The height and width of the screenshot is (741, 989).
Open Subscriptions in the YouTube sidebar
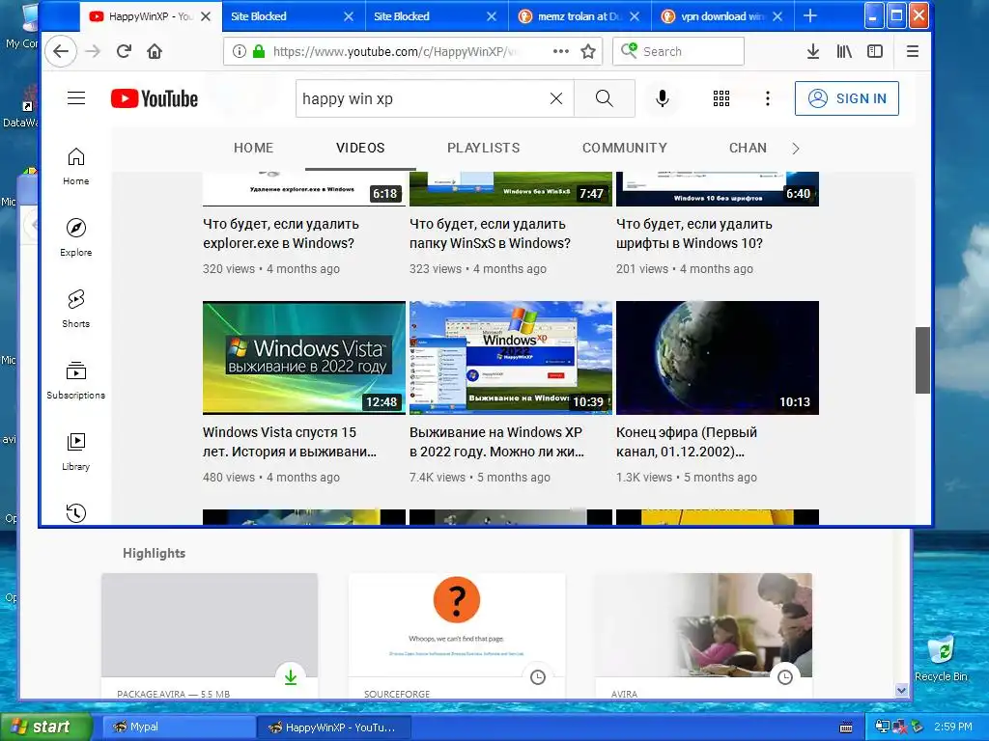coord(75,380)
